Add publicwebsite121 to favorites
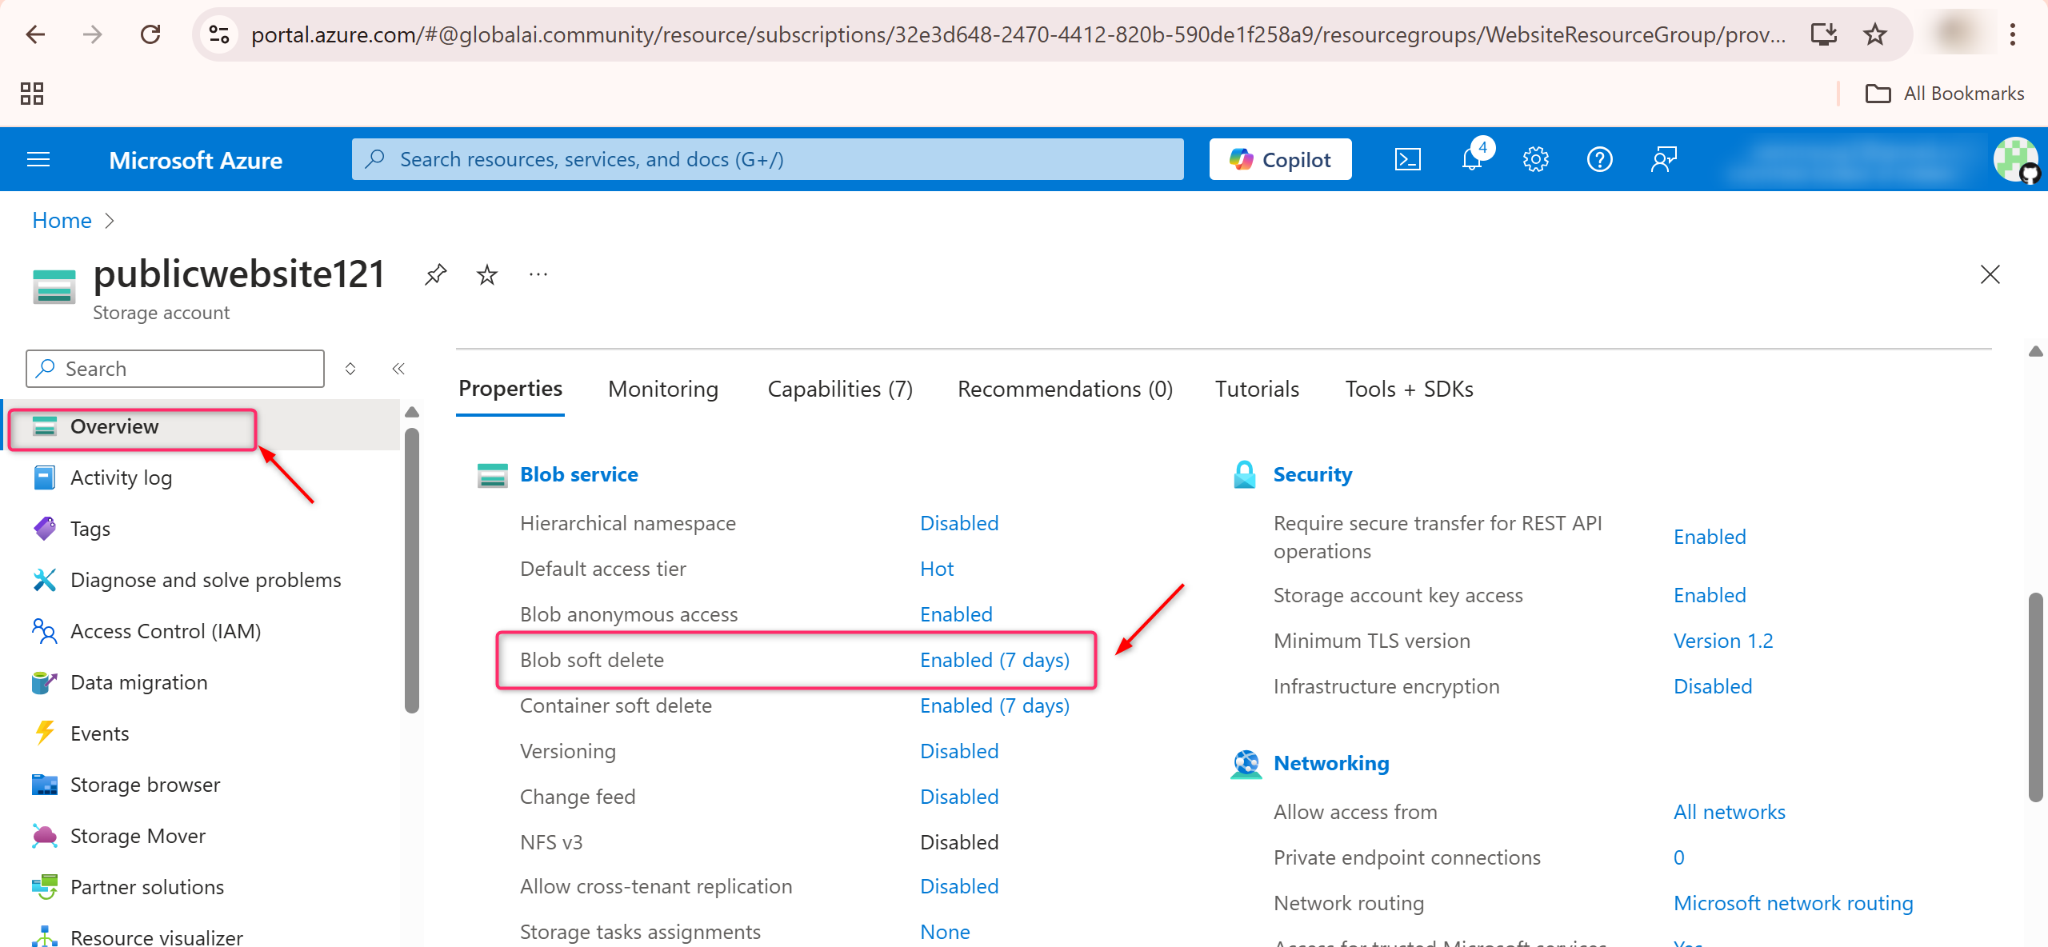 click(x=486, y=274)
